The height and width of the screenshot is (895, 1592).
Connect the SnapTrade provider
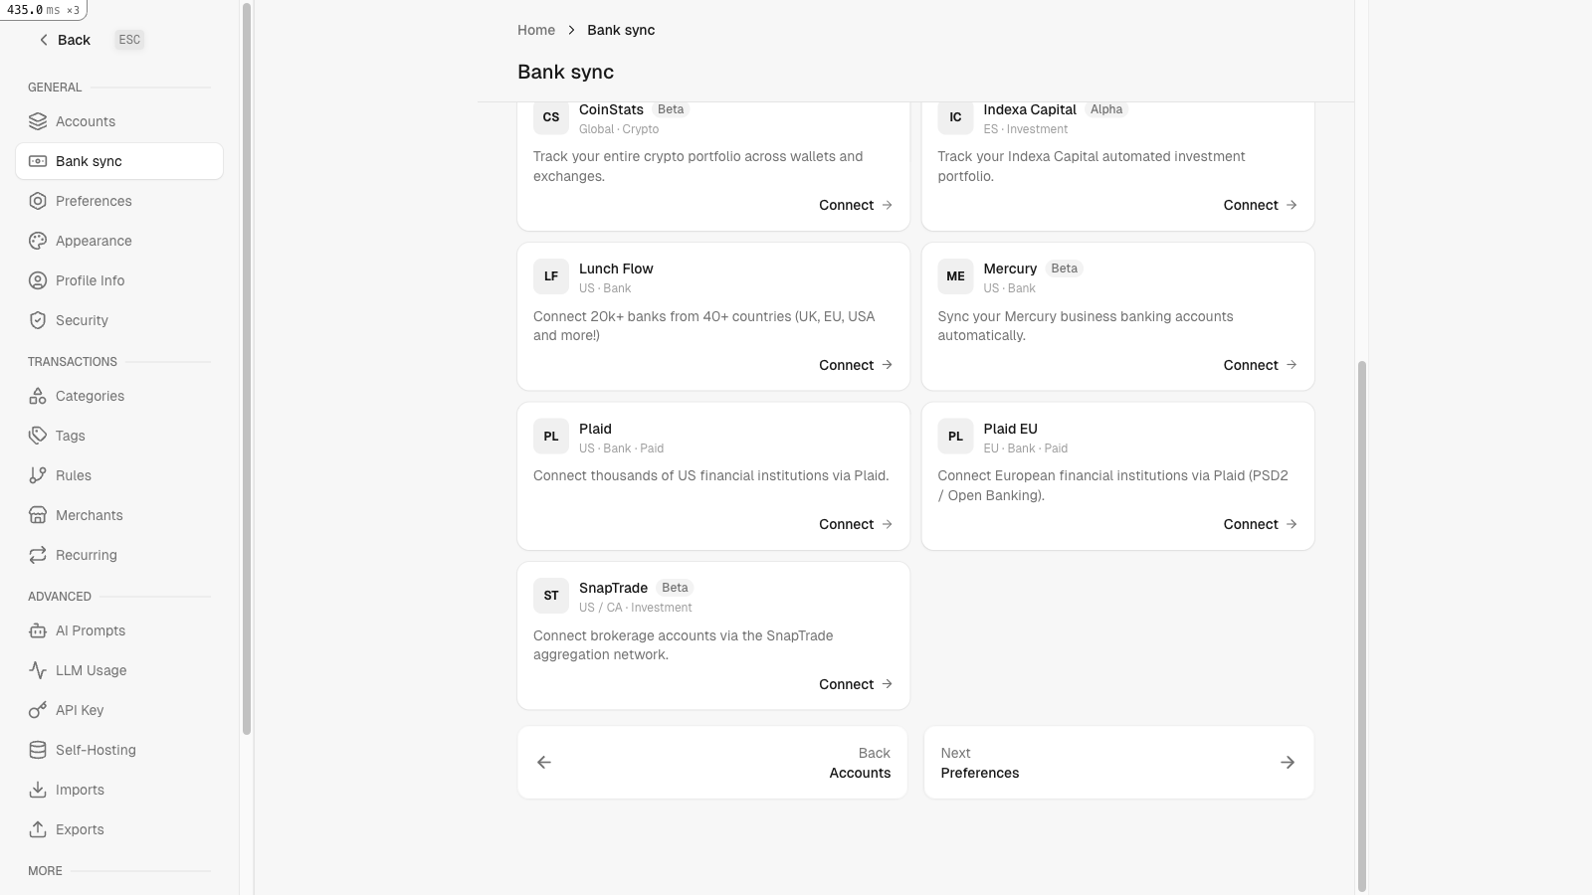point(856,684)
